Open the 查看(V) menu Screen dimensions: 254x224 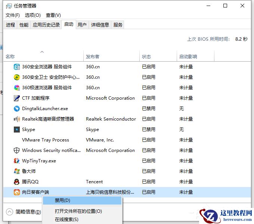pos(53,15)
